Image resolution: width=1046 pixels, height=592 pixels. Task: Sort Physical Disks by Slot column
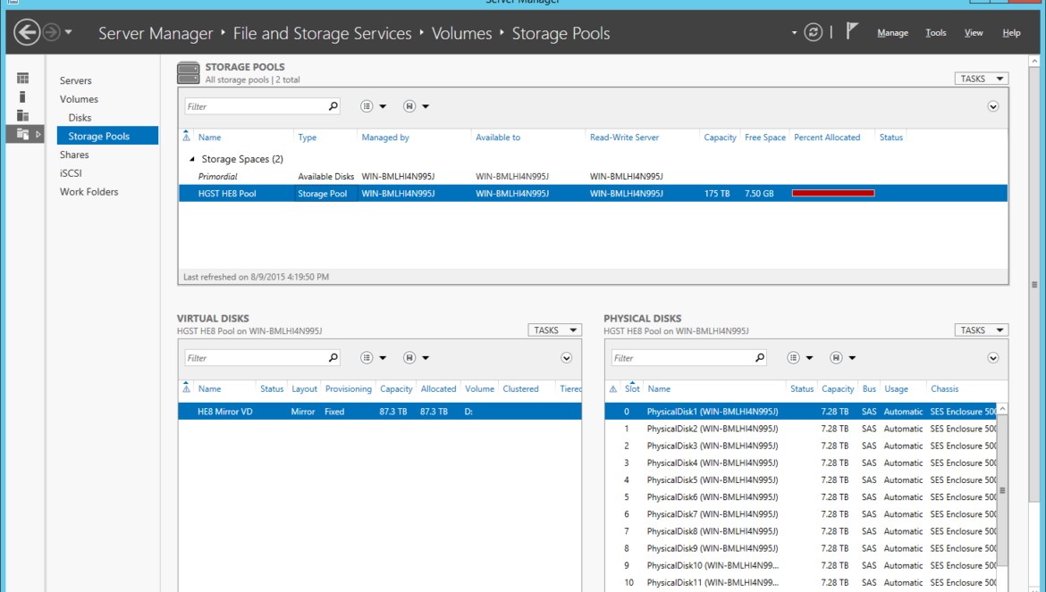[632, 389]
